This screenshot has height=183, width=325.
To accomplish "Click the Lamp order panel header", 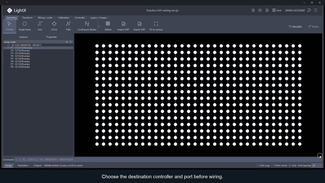I will point(38,42).
